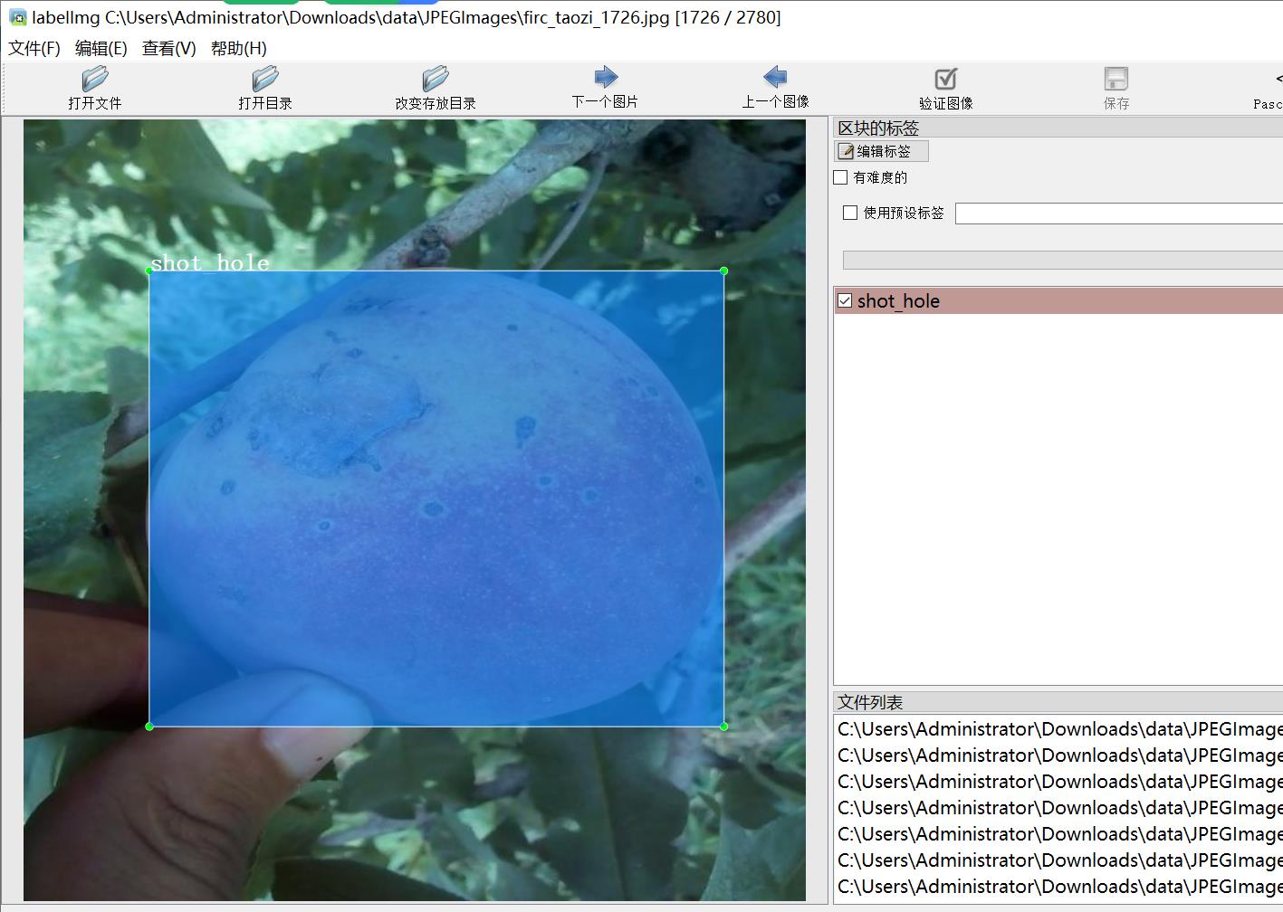Click the 区块的标签 panel header

point(1058,128)
